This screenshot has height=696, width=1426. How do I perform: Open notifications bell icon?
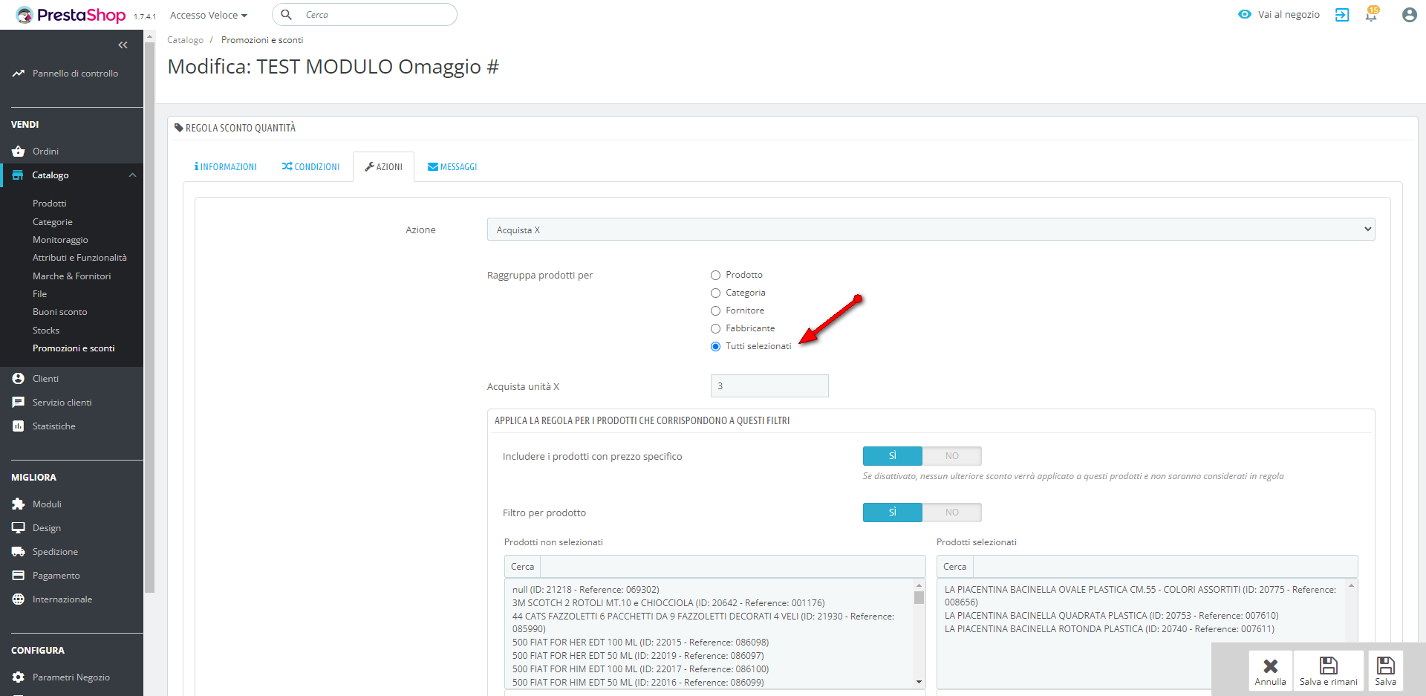click(x=1371, y=15)
